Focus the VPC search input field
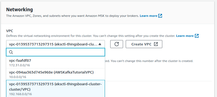 tap(56, 52)
